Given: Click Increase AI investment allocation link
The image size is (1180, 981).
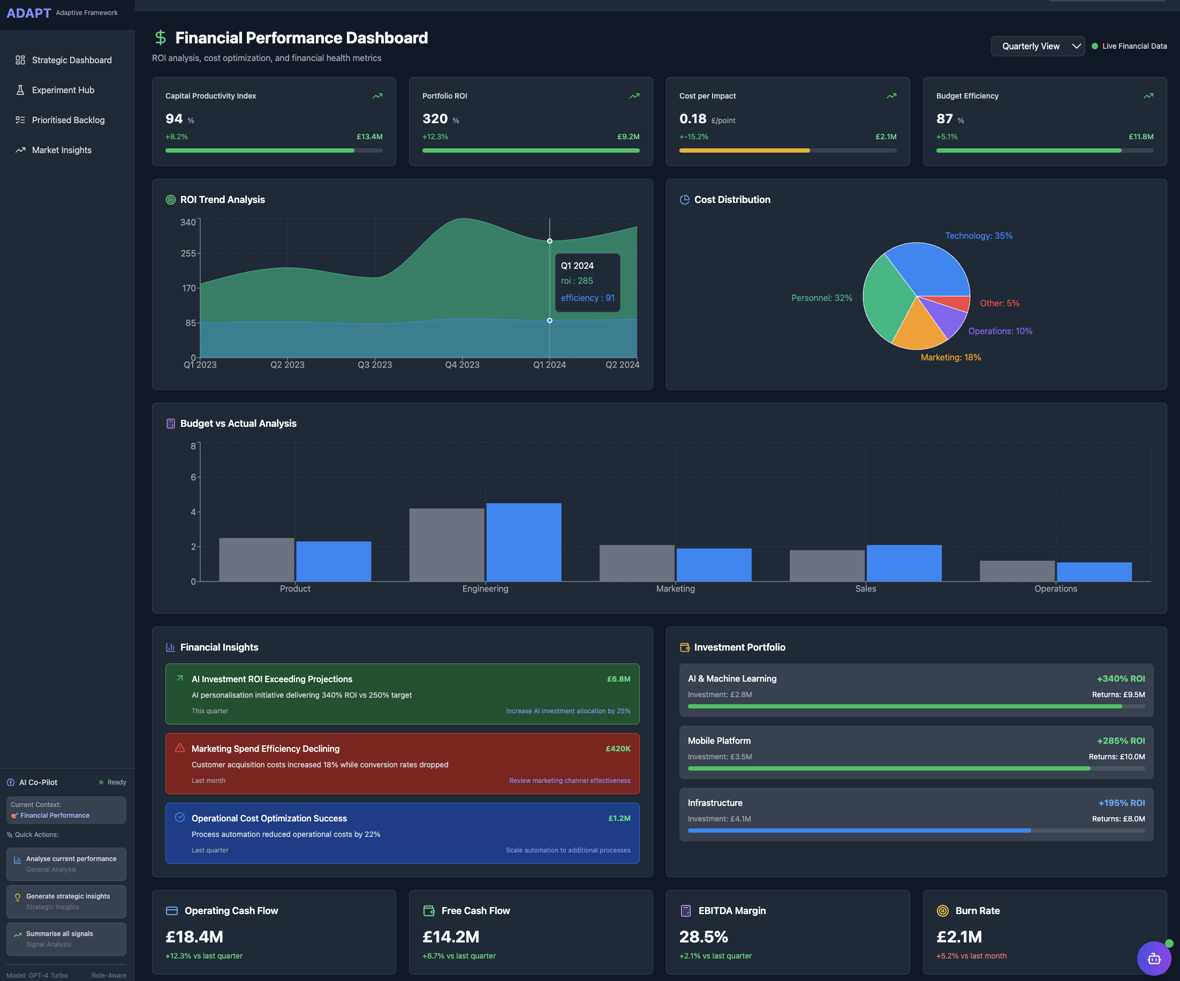Looking at the screenshot, I should pyautogui.click(x=568, y=711).
